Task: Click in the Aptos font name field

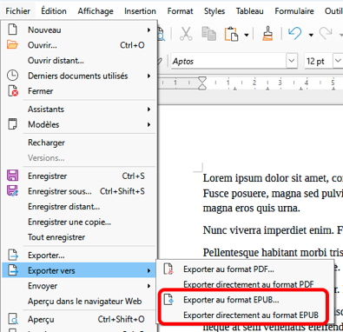Action: 228,61
